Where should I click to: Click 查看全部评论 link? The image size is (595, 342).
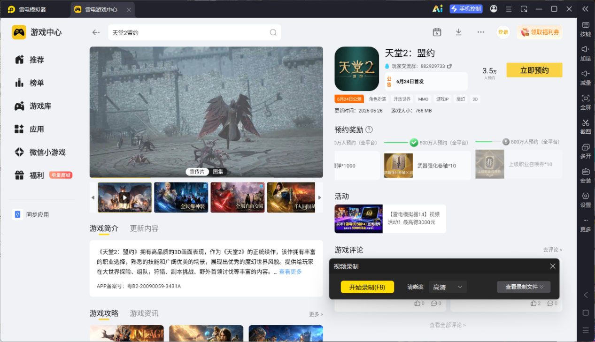448,325
